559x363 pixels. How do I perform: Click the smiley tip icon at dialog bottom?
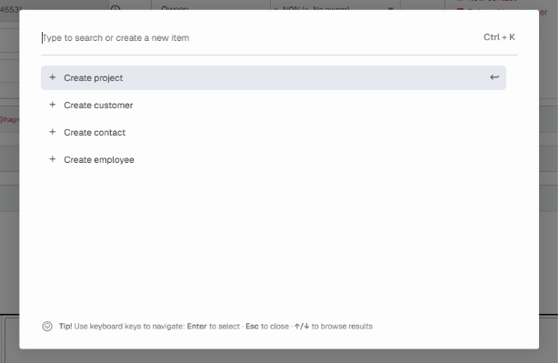pyautogui.click(x=47, y=327)
